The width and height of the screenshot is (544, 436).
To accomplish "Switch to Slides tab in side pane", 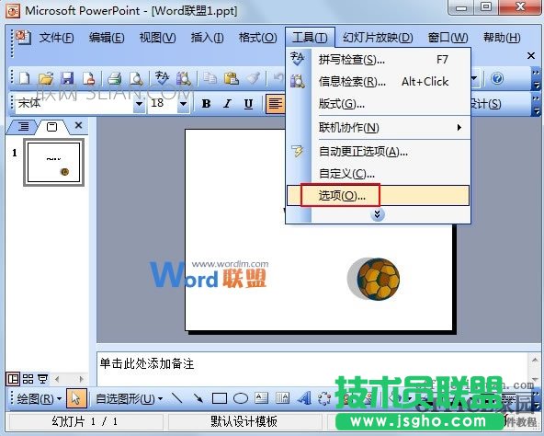I will pos(52,127).
